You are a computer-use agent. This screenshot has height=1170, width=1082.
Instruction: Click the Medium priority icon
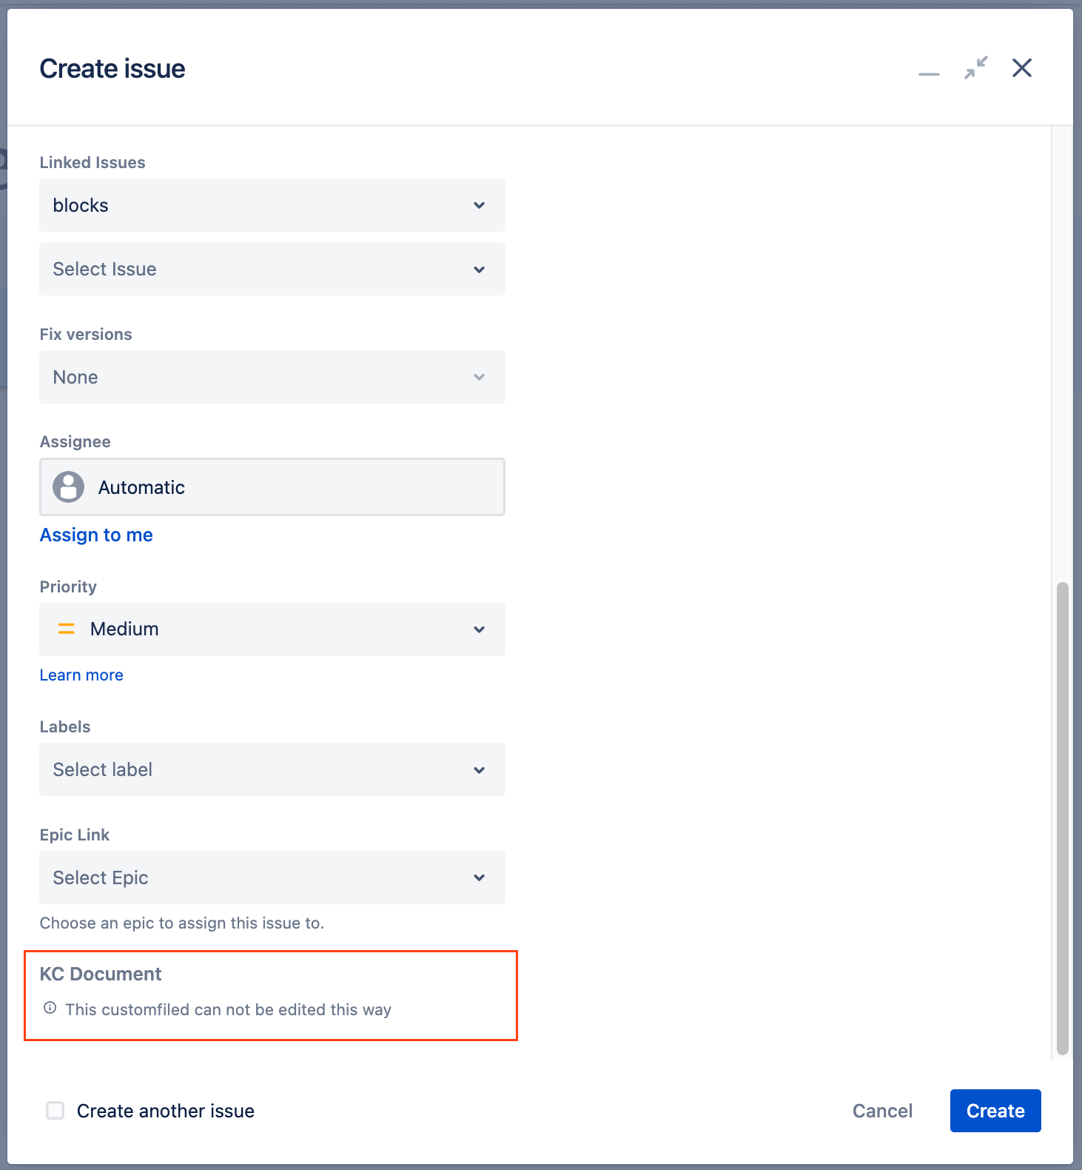coord(67,629)
